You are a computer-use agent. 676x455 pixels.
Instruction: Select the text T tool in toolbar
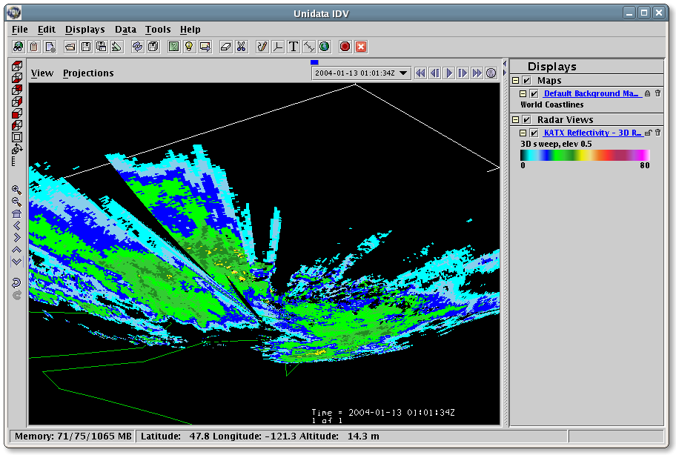click(x=294, y=47)
